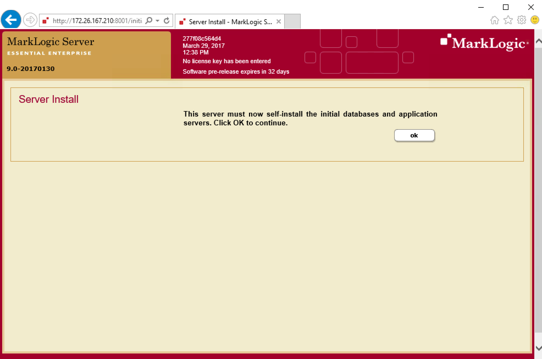Close the Server Install tab
Viewport: 542px width, 359px height.
coord(278,21)
